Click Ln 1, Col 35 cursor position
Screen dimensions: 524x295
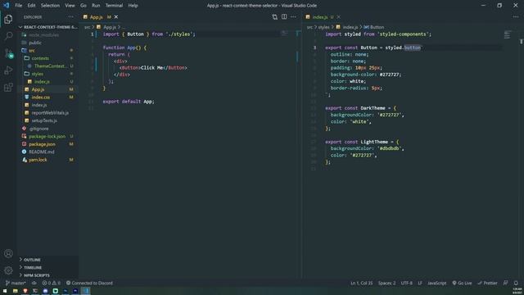[x=361, y=283]
